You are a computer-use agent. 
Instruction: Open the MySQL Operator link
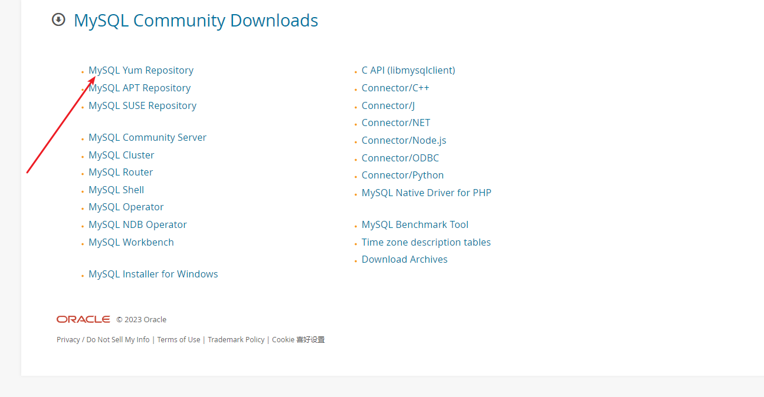click(126, 207)
